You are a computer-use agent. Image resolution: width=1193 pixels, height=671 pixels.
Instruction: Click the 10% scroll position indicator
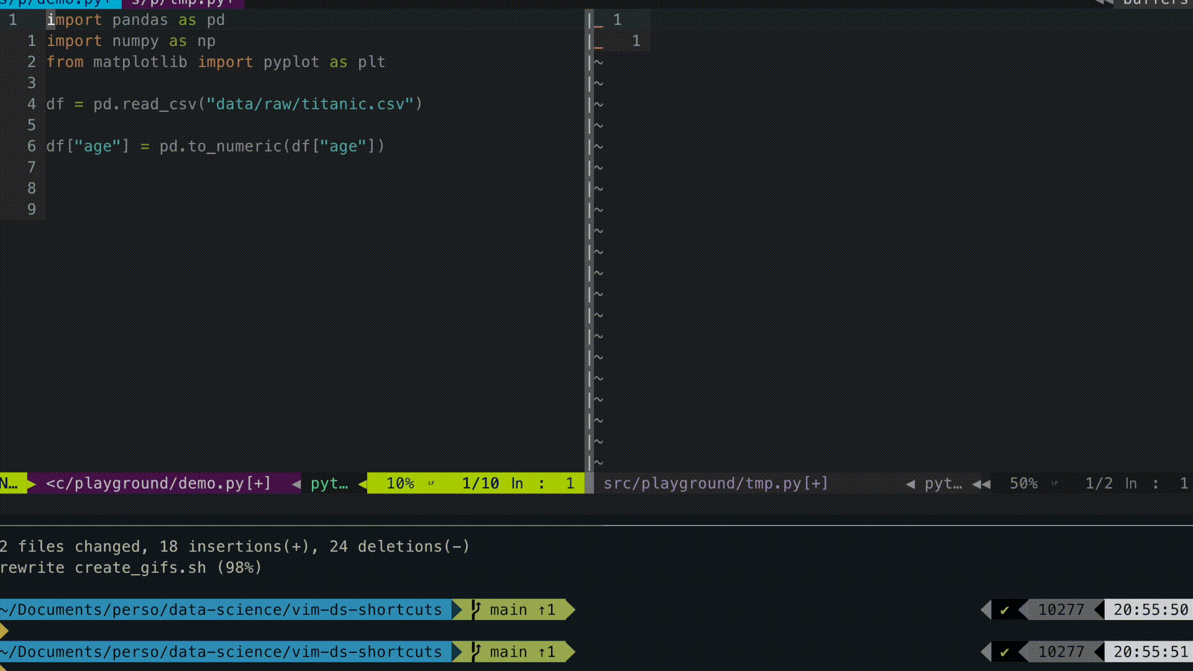coord(400,483)
